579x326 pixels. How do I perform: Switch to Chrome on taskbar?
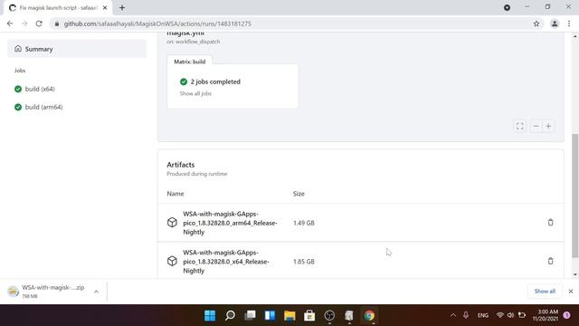[x=369, y=316]
